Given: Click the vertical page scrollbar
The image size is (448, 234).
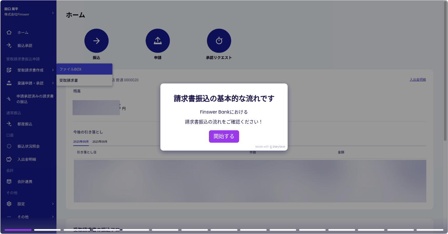Looking at the screenshot, I should (445, 70).
